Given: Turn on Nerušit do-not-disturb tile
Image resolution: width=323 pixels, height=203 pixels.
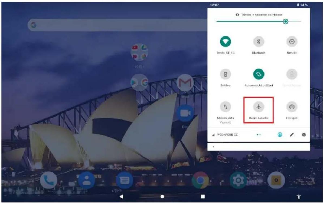Looking at the screenshot, I should pos(292,42).
